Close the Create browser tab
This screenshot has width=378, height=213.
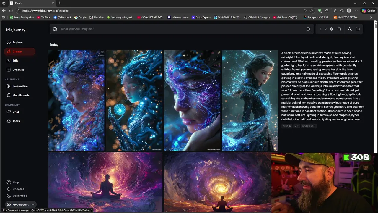click(53, 3)
